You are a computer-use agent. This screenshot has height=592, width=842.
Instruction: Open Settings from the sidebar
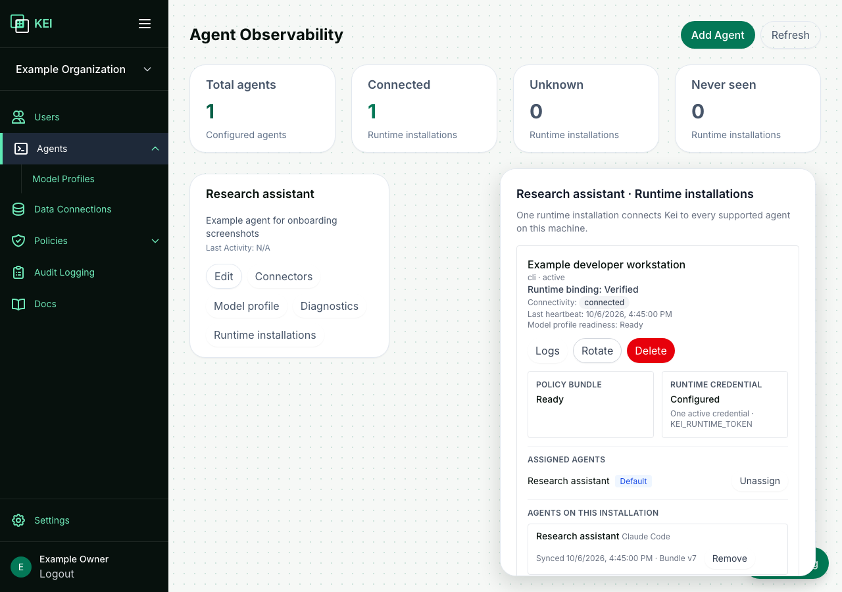(x=52, y=520)
